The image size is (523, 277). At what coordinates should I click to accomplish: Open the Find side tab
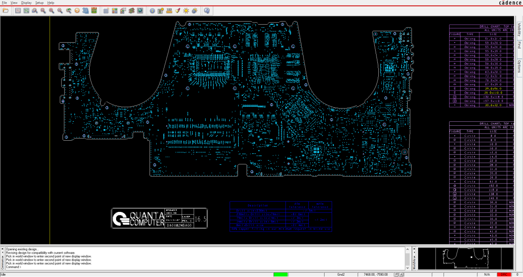[x=519, y=45]
